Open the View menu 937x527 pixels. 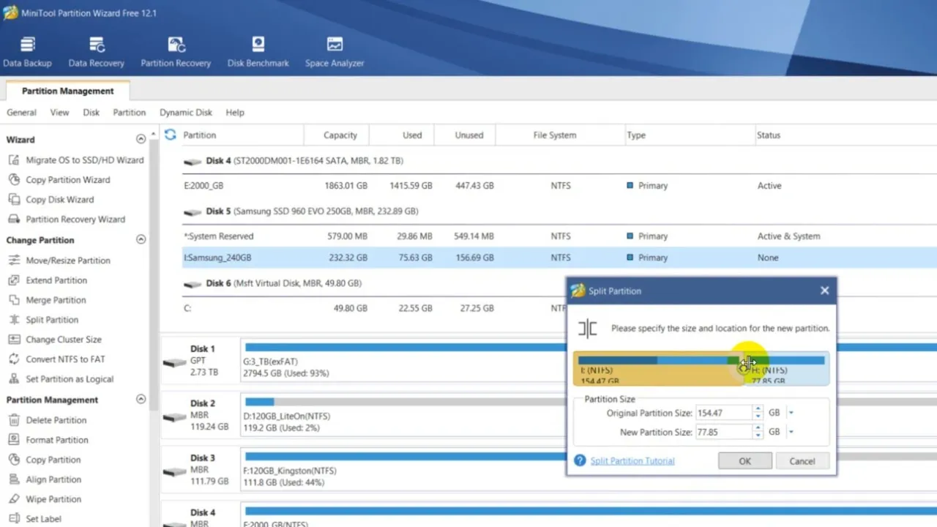(59, 112)
